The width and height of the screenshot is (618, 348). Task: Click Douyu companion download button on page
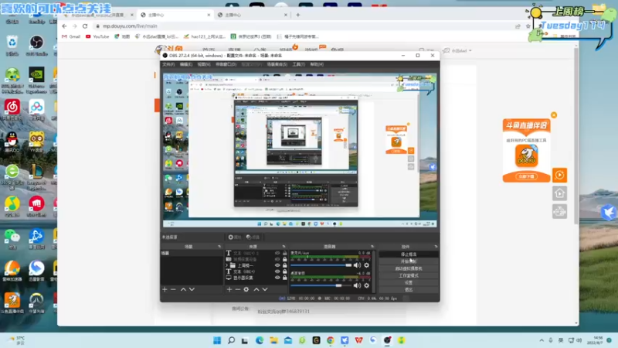[x=526, y=176]
